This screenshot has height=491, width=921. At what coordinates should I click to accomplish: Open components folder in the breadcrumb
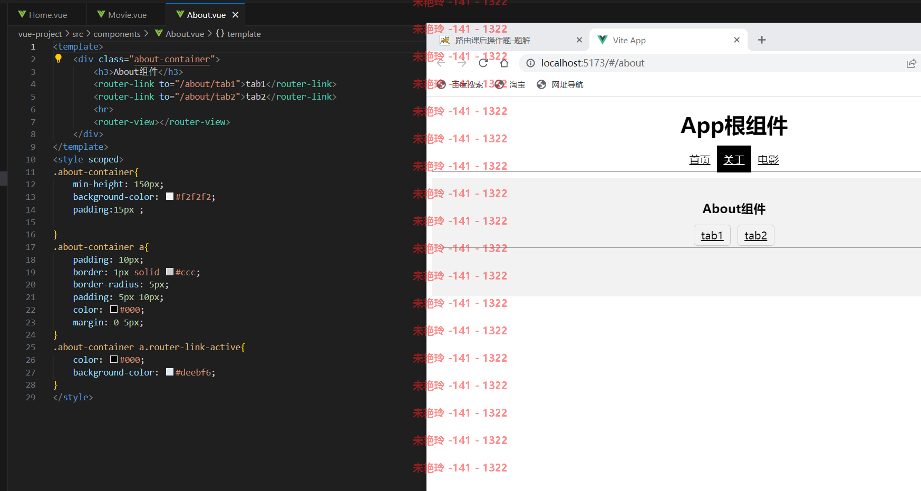117,34
